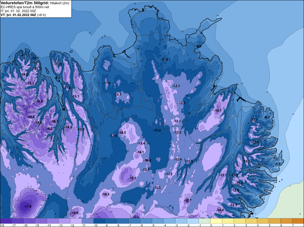Screen dimensions: 304x227
Task: Click the '-10' legend scale number
Action: click(x=95, y=225)
